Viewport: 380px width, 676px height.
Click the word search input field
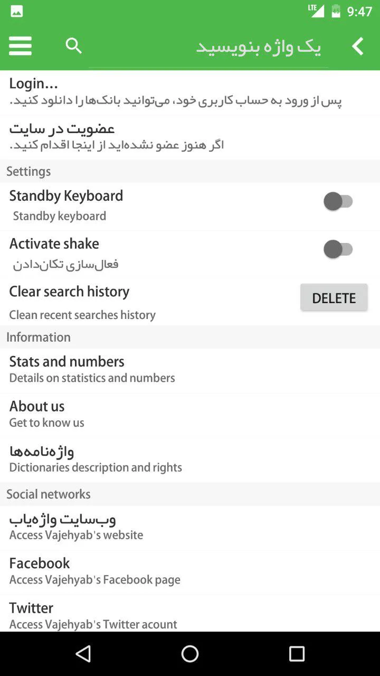pos(208,47)
